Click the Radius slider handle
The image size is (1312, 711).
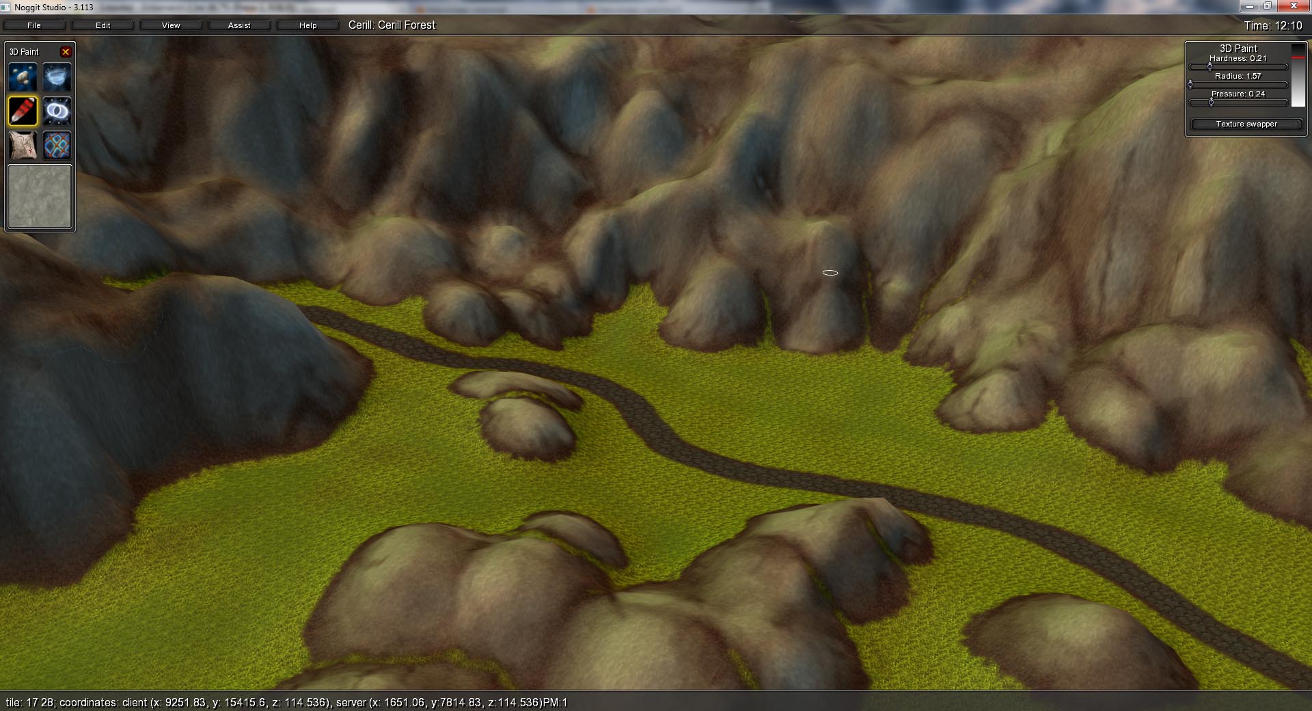point(1190,84)
